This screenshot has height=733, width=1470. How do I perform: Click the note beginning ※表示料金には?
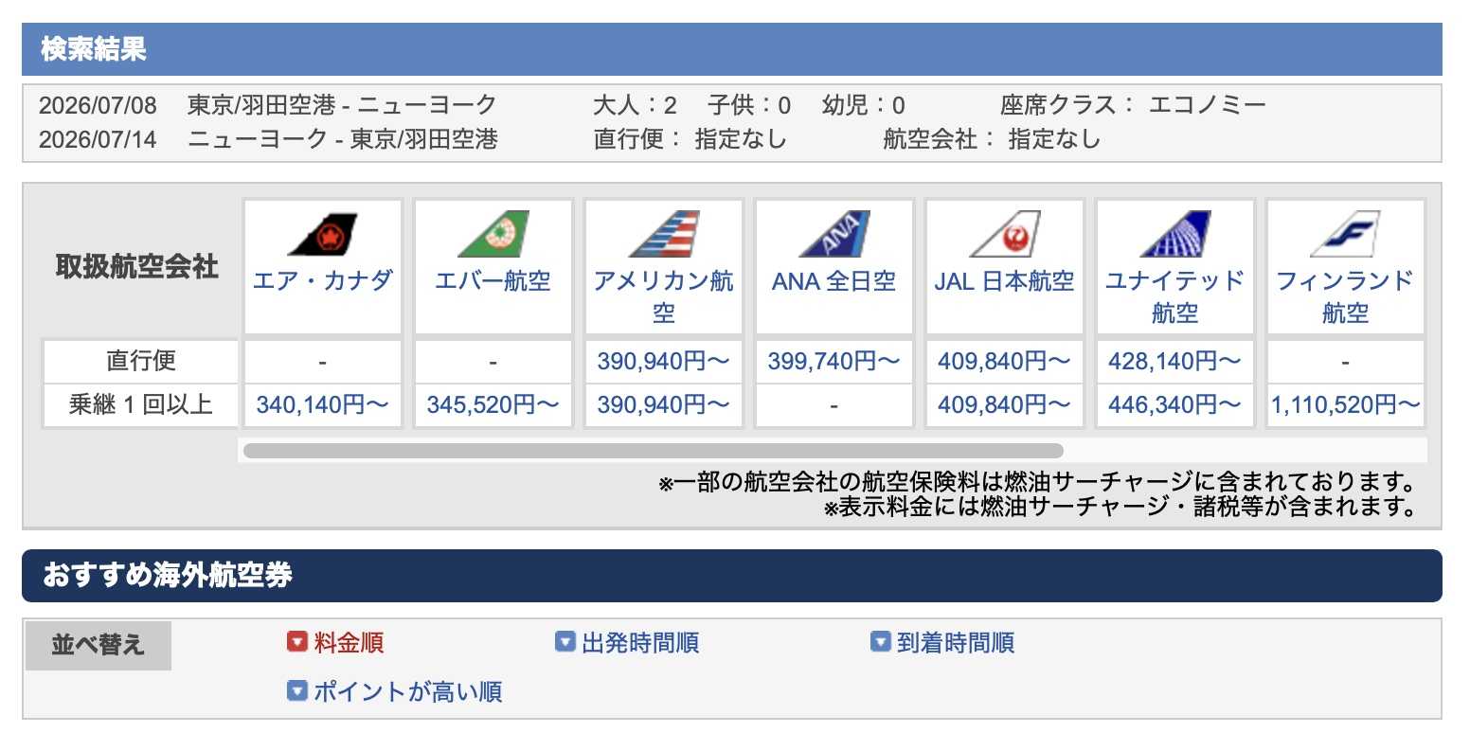coord(1120,508)
